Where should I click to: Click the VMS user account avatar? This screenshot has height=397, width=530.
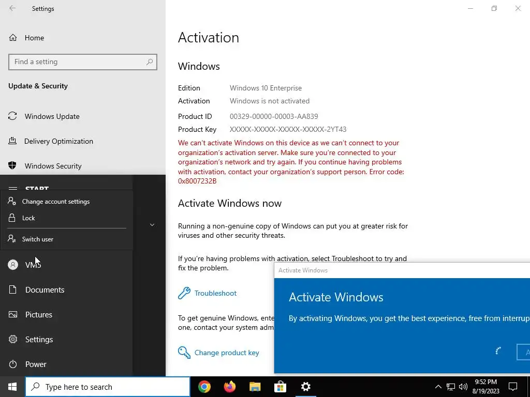(x=13, y=265)
